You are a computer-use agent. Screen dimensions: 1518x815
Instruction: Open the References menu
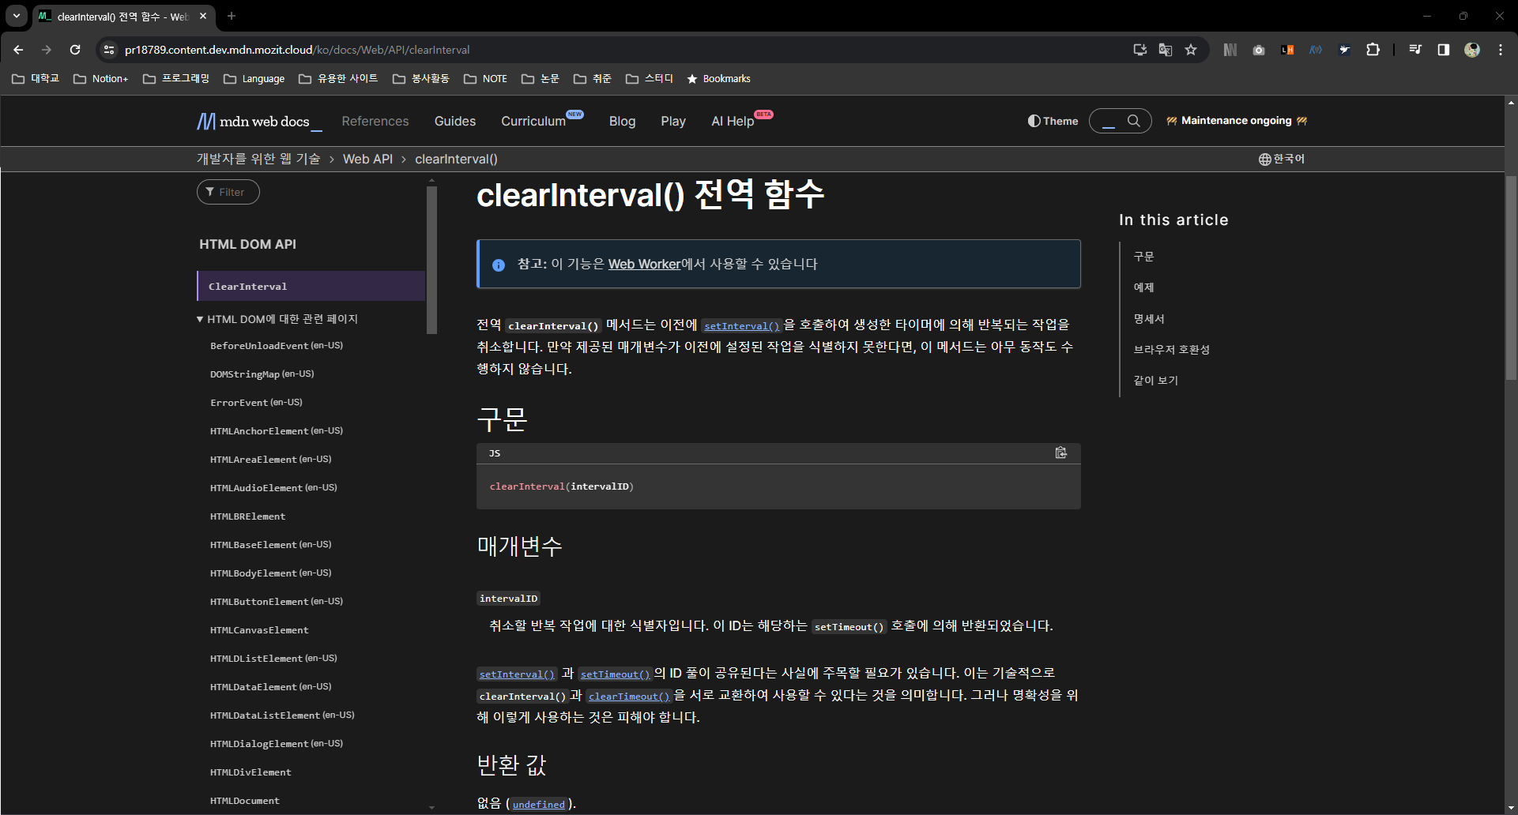coord(375,121)
